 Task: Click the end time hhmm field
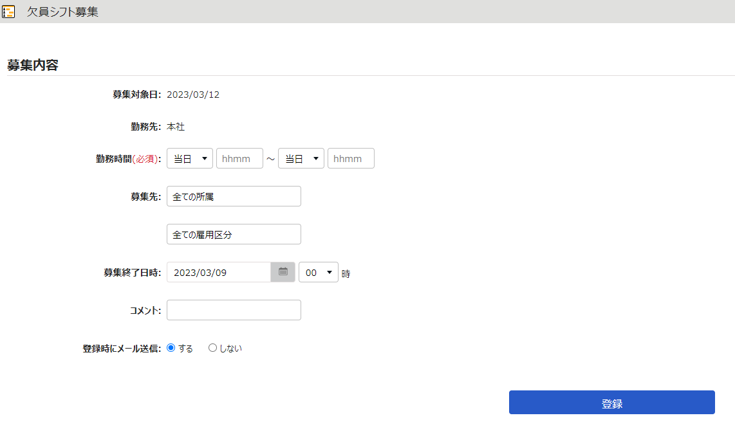tap(351, 159)
